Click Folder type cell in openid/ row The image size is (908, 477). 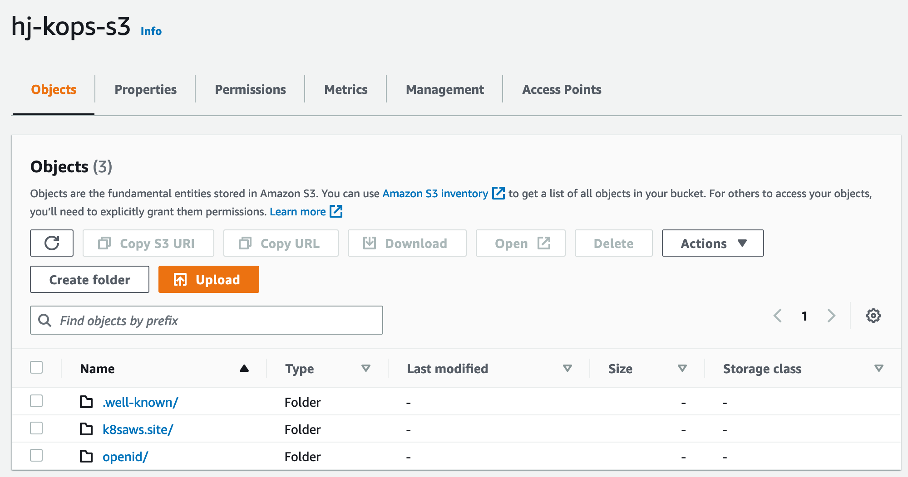302,457
